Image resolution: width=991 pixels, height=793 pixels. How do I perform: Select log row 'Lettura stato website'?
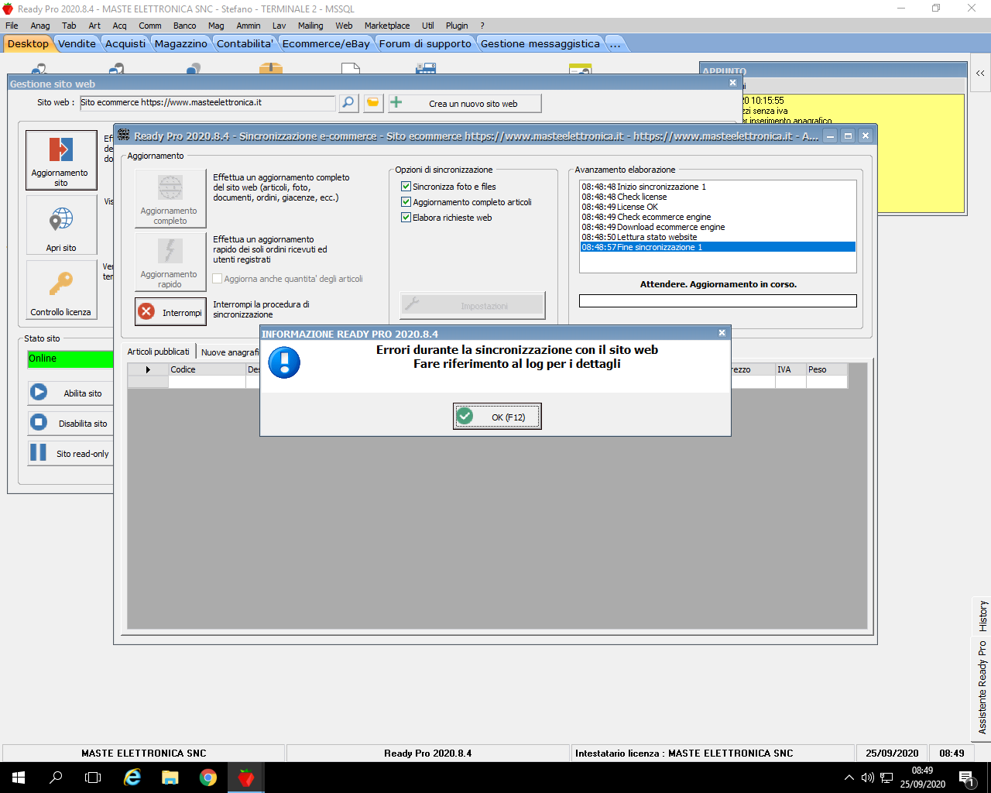point(718,237)
